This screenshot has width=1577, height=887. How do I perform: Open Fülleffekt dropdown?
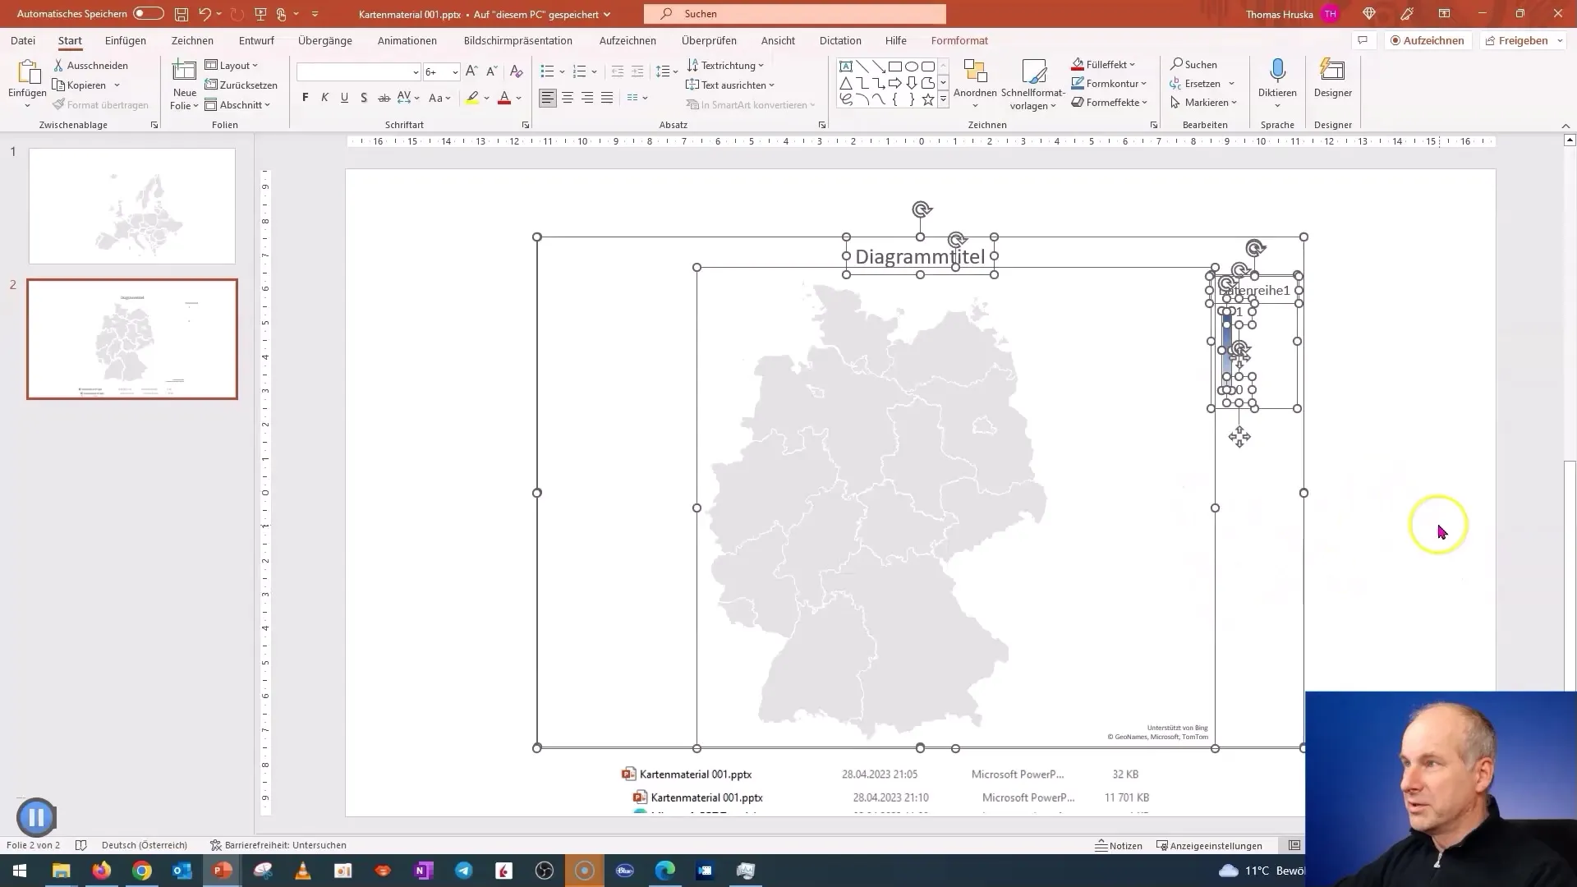[1104, 64]
